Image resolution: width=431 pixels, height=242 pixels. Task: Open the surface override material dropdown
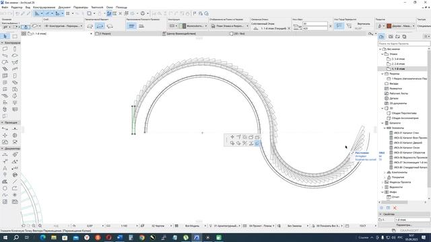(401, 26)
